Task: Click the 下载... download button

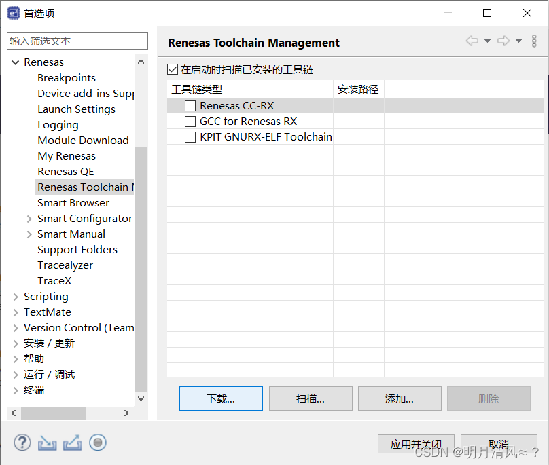Action: click(221, 398)
